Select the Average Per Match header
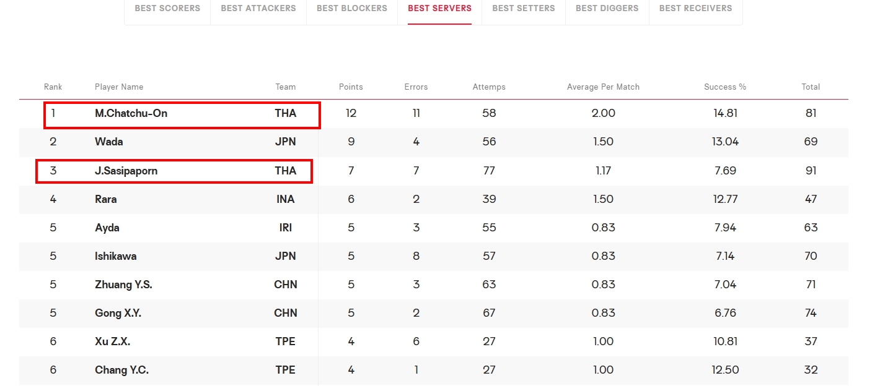This screenshot has height=386, width=880. point(603,87)
